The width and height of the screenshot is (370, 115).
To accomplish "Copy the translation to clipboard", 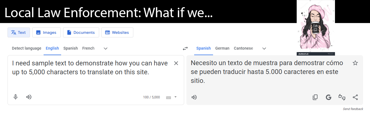I will point(315,97).
